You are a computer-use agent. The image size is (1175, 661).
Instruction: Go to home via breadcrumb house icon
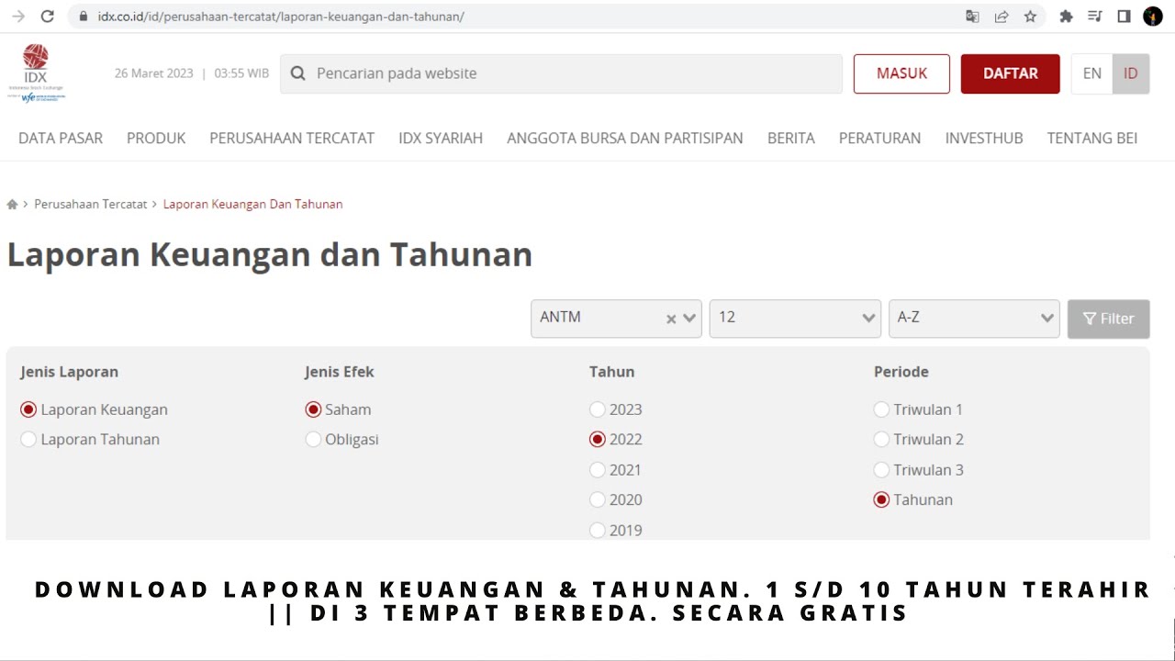[x=12, y=204]
